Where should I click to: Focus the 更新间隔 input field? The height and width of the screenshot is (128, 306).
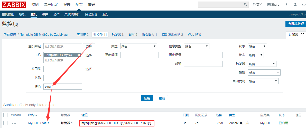(140, 55)
